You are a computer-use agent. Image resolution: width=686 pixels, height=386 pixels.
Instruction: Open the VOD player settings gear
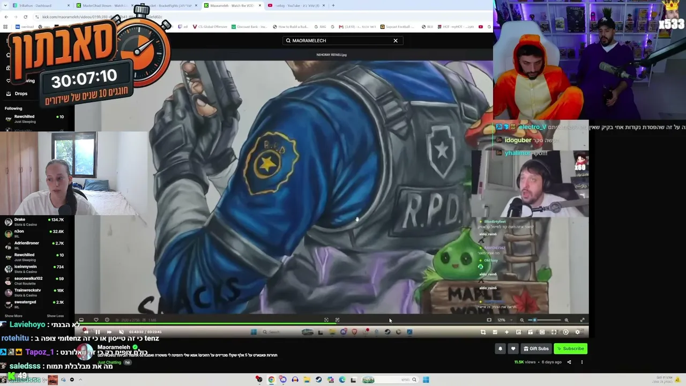click(x=577, y=332)
